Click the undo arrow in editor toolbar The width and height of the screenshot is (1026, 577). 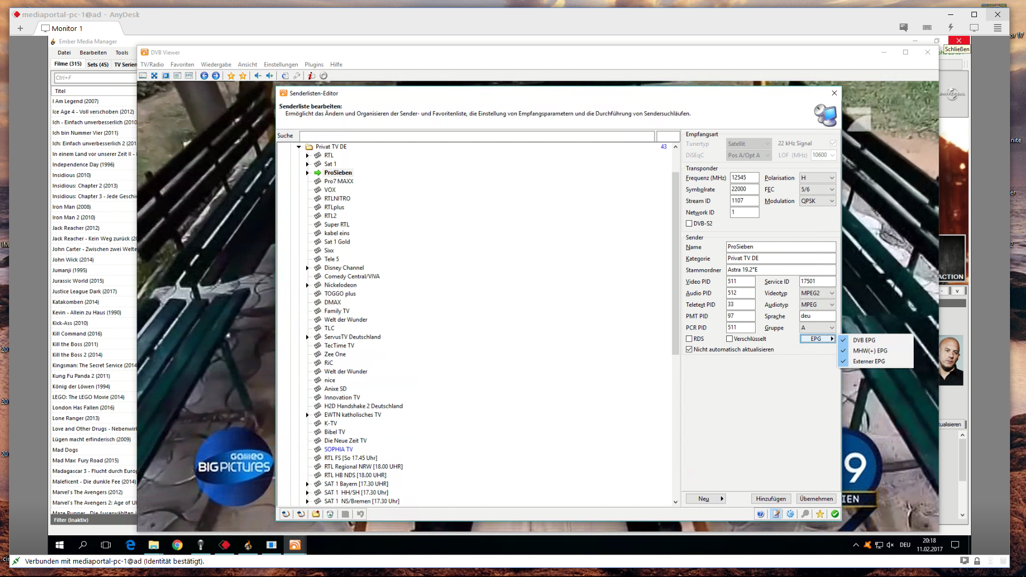[360, 514]
